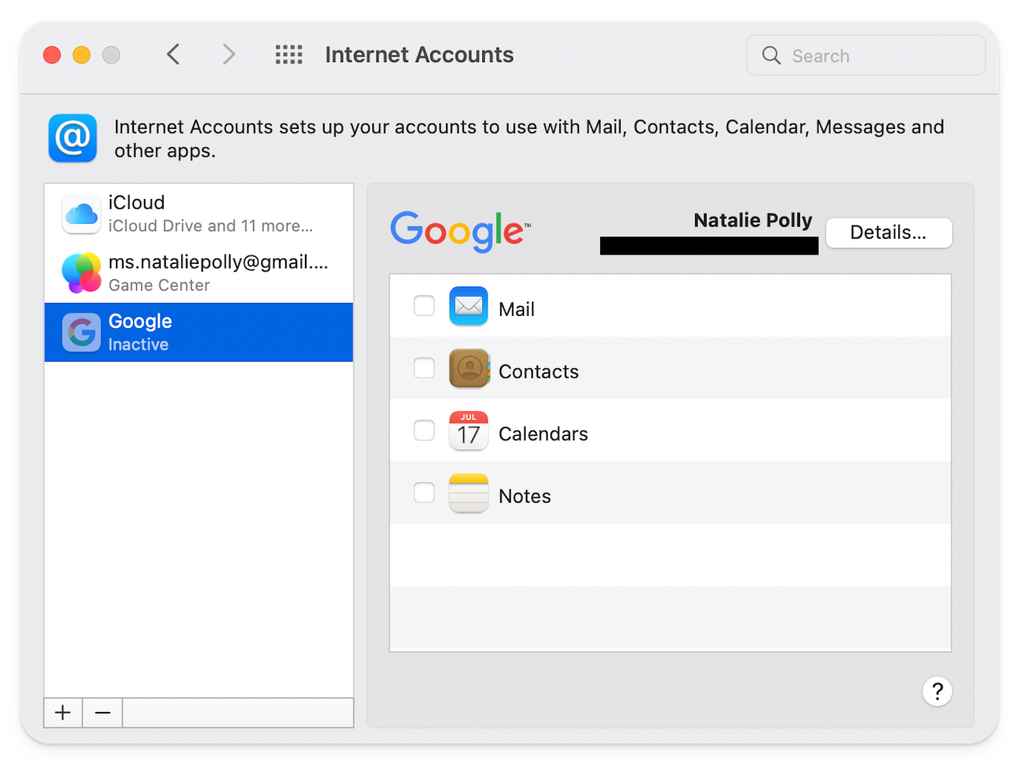Click the yellow Notes icon
This screenshot has width=1019, height=764.
[x=469, y=493]
